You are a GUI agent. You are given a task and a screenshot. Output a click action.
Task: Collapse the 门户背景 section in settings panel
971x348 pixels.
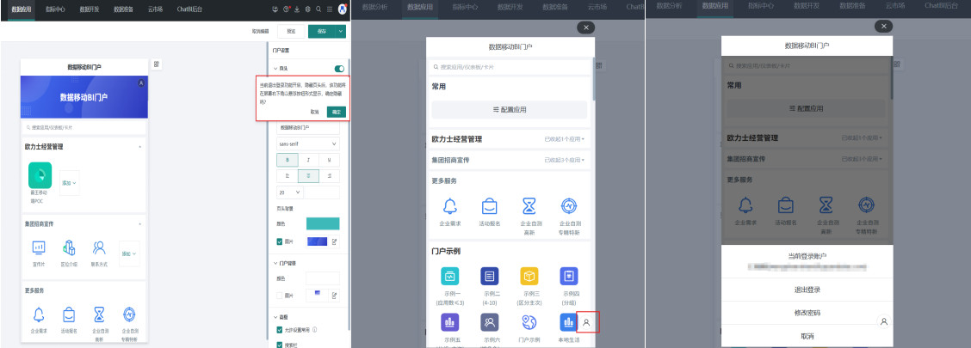[275, 263]
